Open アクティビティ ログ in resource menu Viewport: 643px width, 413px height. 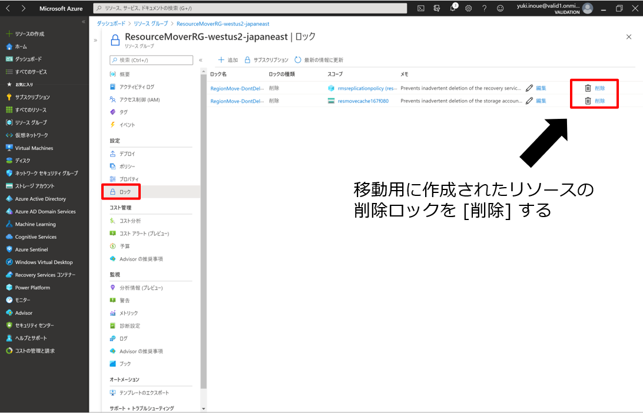coord(132,87)
